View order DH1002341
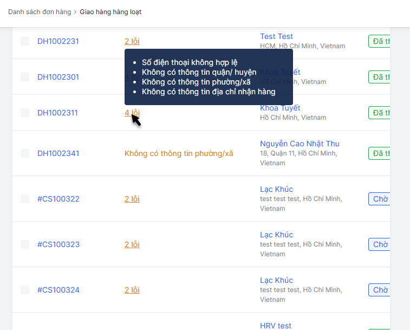This screenshot has height=330, width=410. coord(58,153)
